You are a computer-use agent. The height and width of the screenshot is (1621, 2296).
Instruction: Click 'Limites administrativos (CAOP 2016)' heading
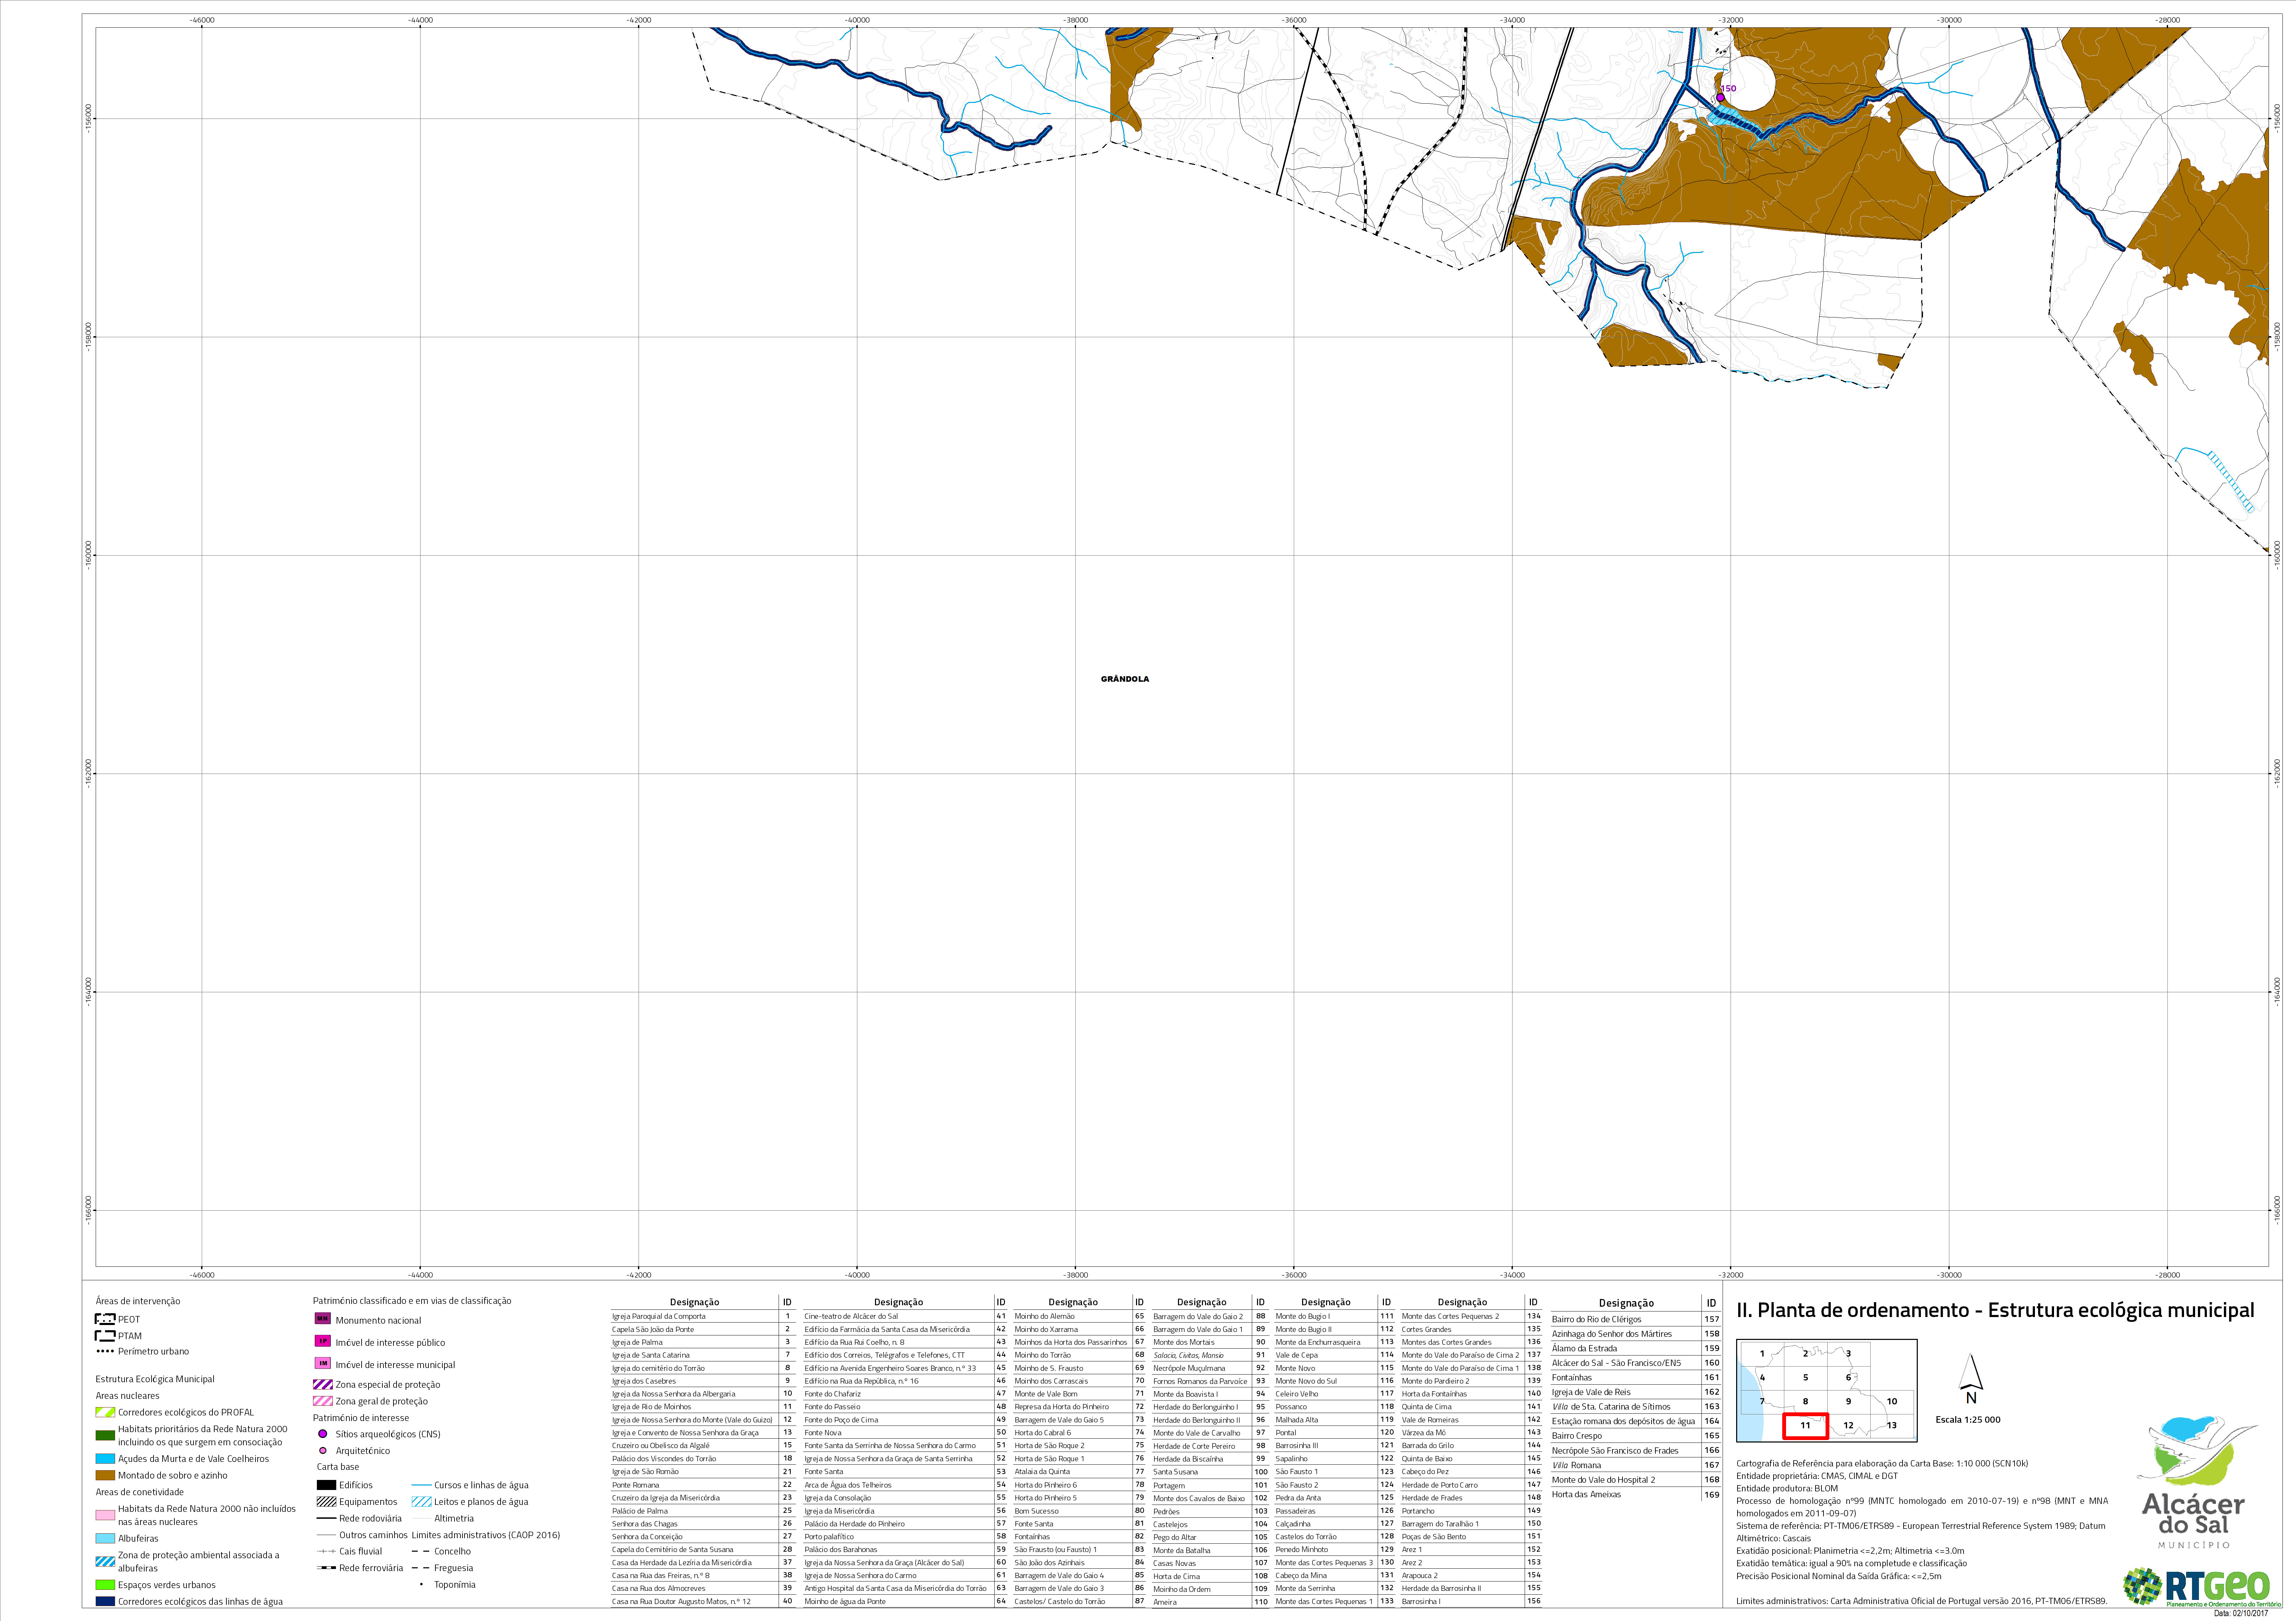[x=486, y=1535]
